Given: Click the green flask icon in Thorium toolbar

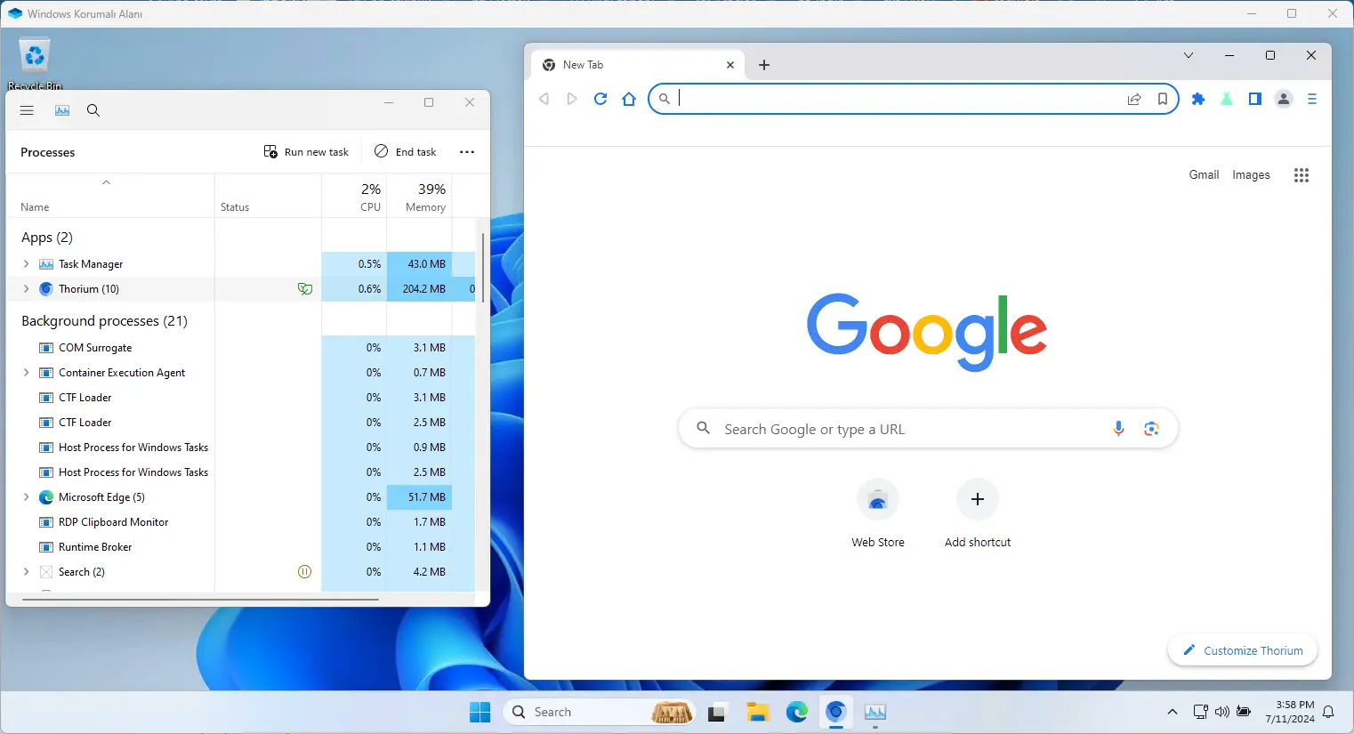Looking at the screenshot, I should (x=1227, y=99).
